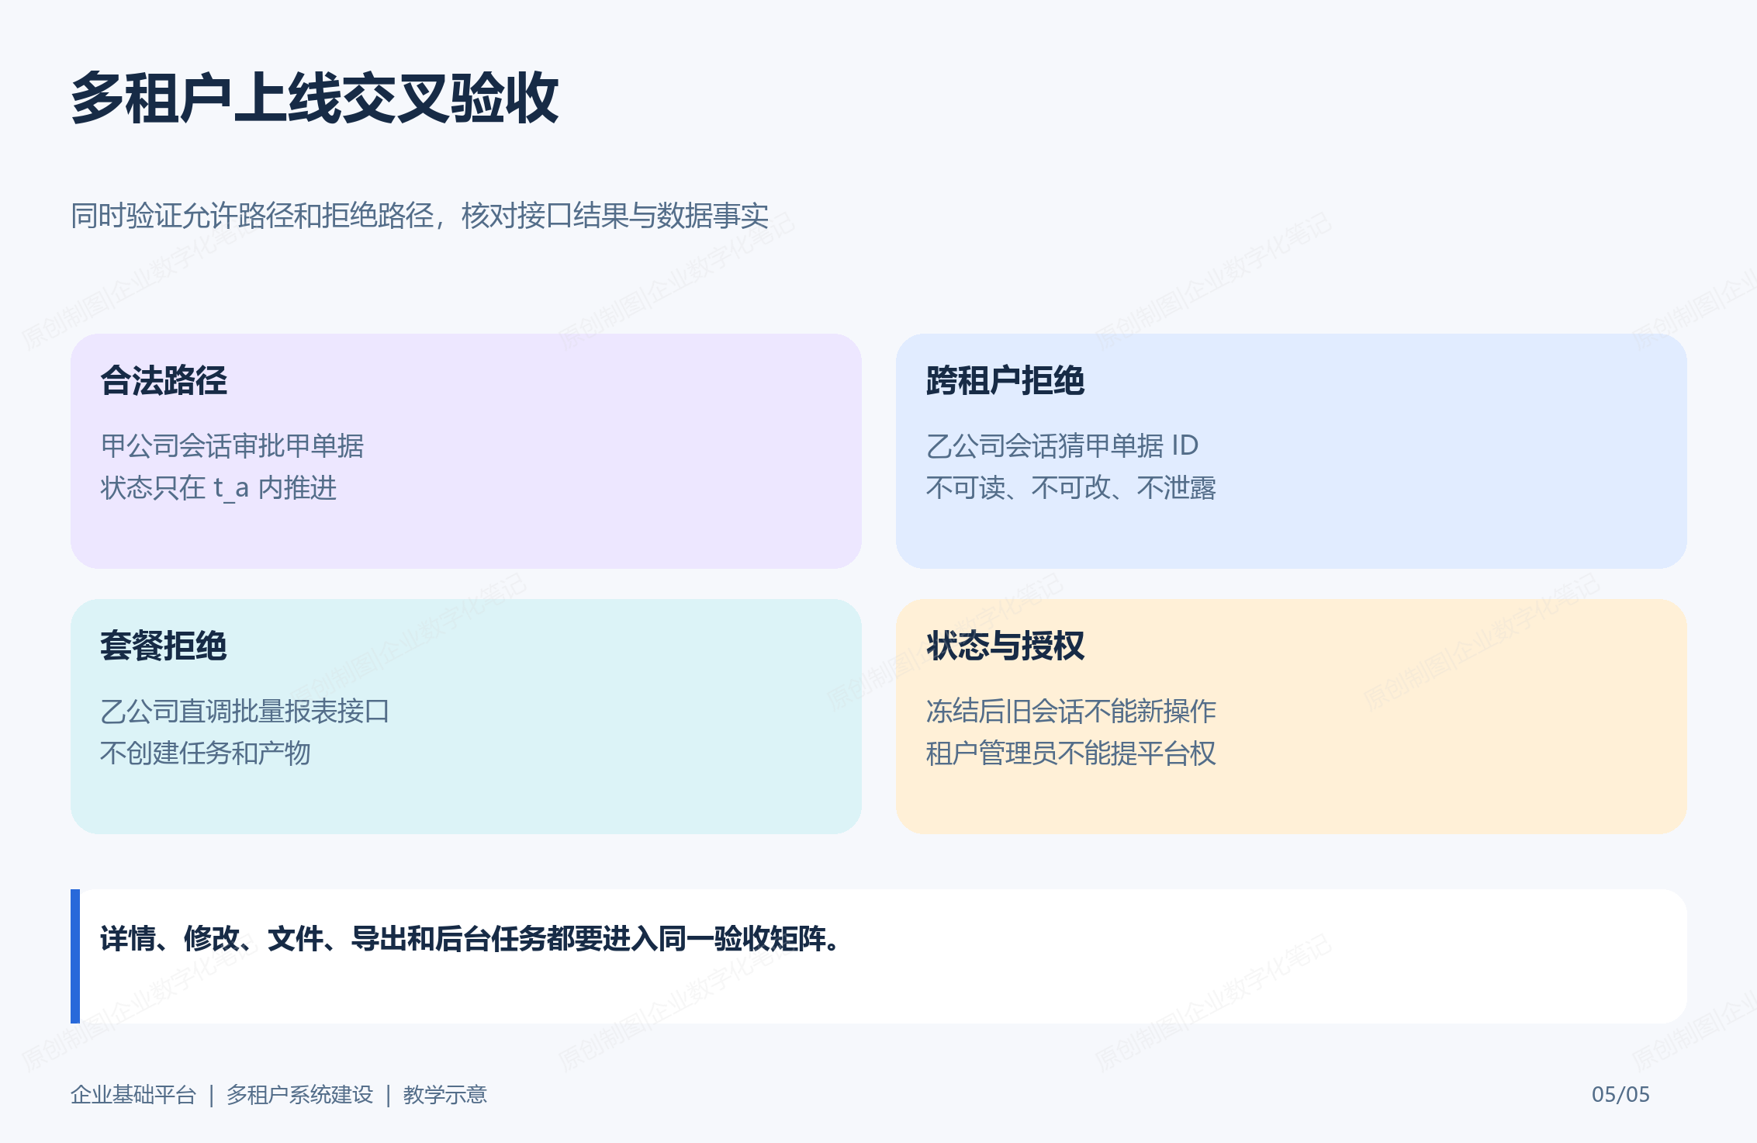Screen dimensions: 1757x1143
Task: Click the line 甲公司会话审批甲单据
Action: click(232, 445)
